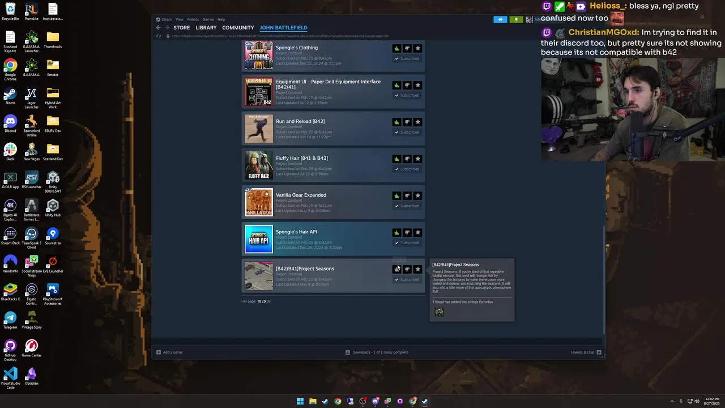Open Steam notifications bell
This screenshot has width=725, height=408.
tap(516, 19)
